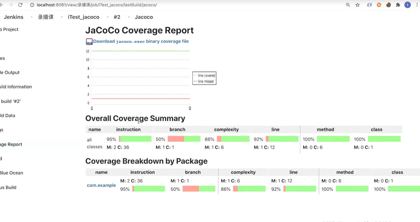The height and width of the screenshot is (222, 420).
Task: Click the 'all classes' row label
Action: (x=94, y=143)
